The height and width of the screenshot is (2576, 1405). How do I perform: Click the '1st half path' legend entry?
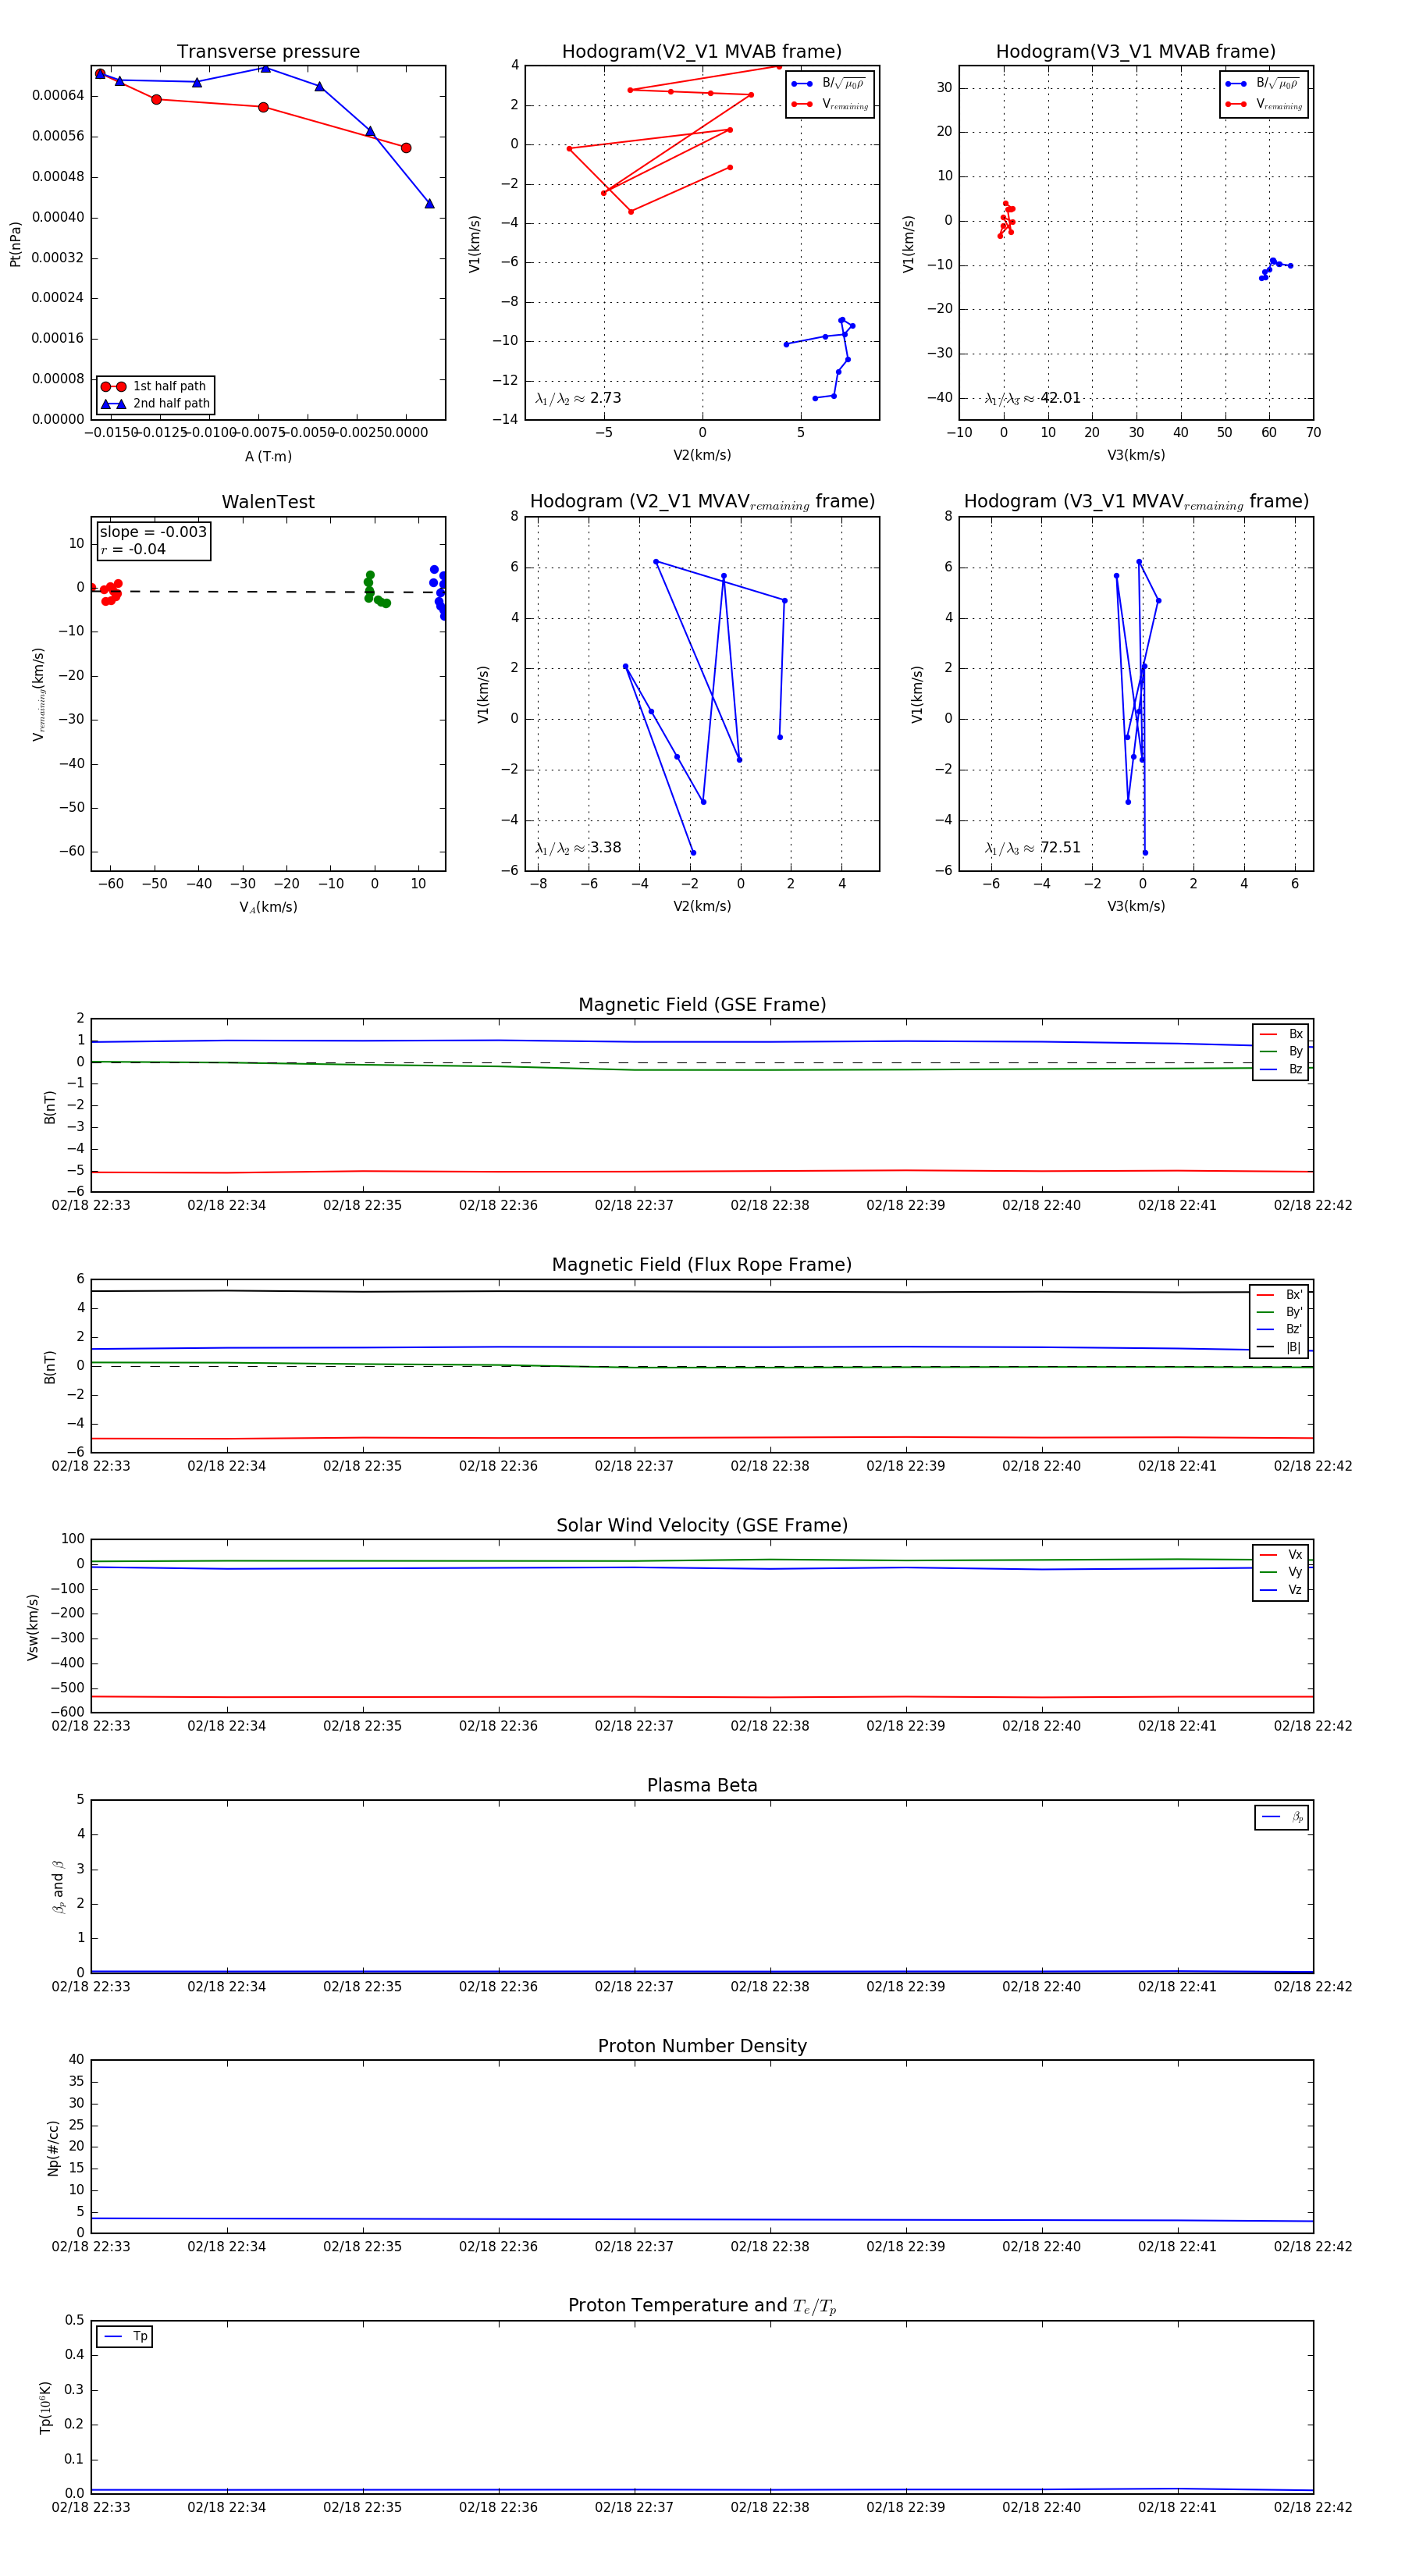[x=155, y=386]
